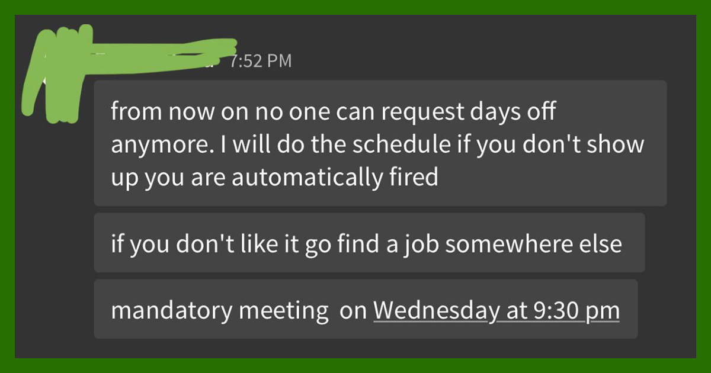This screenshot has width=711, height=373.
Task: Click the green border at the top edge
Action: point(355,6)
